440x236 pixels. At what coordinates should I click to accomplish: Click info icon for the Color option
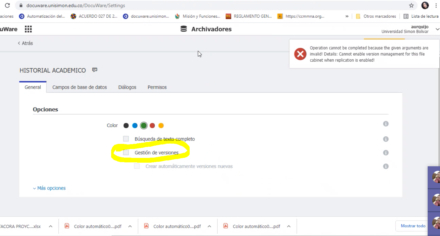click(x=386, y=124)
